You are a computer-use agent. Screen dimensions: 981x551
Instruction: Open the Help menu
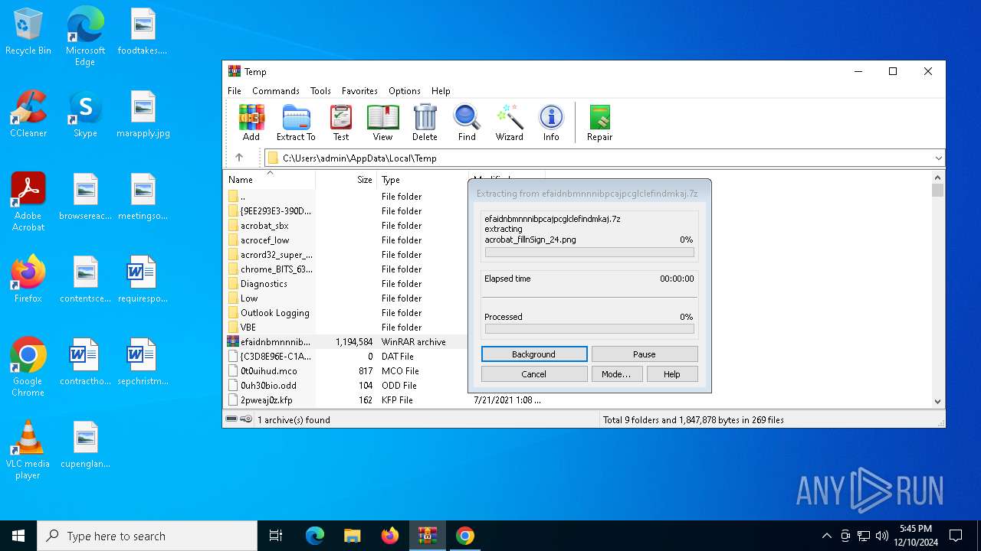point(441,90)
